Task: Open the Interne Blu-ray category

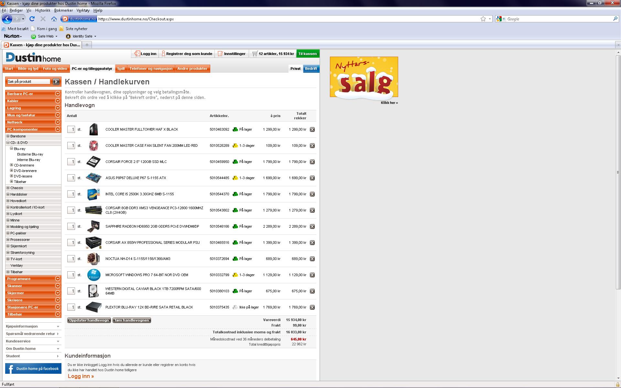Action: 29,160
